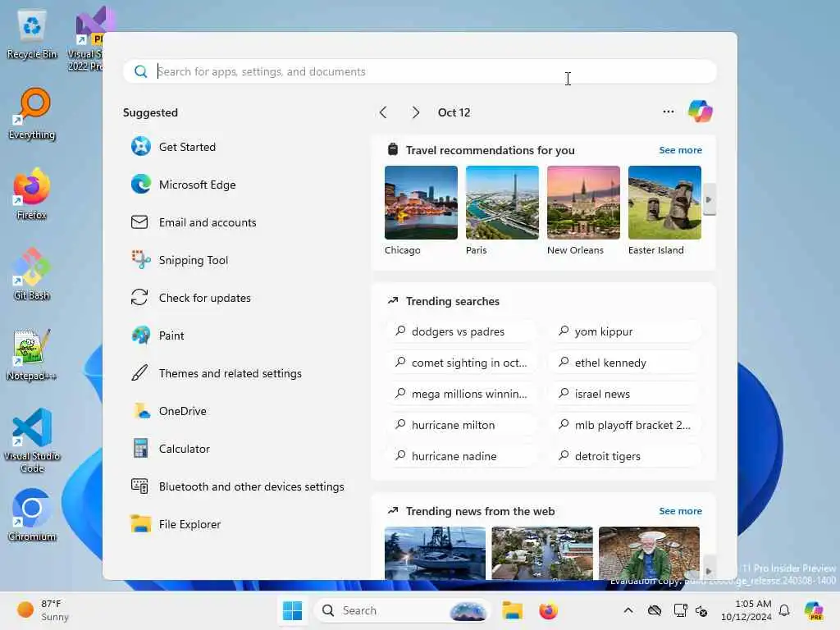Screen dimensions: 840x630
Task: Search trending 'detroit tigers'
Action: tap(625, 456)
